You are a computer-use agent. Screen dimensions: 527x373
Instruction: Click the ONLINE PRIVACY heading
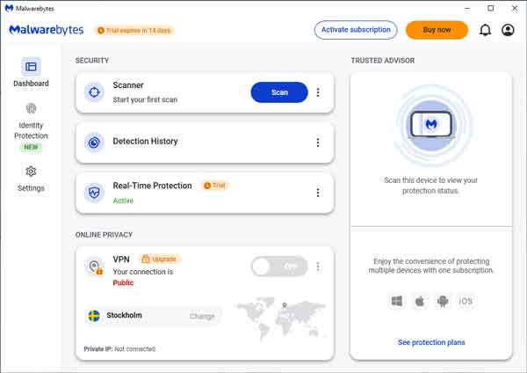(104, 235)
